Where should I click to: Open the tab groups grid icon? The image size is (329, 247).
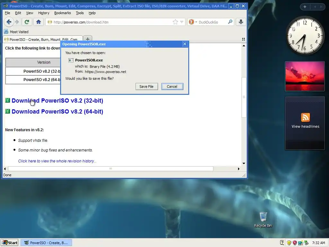pos(244,39)
